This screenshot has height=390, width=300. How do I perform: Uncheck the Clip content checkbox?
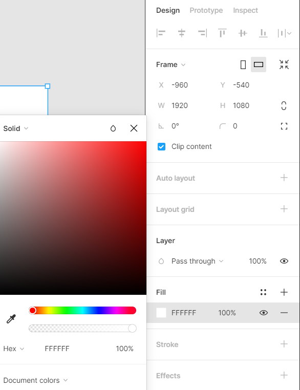pos(161,147)
